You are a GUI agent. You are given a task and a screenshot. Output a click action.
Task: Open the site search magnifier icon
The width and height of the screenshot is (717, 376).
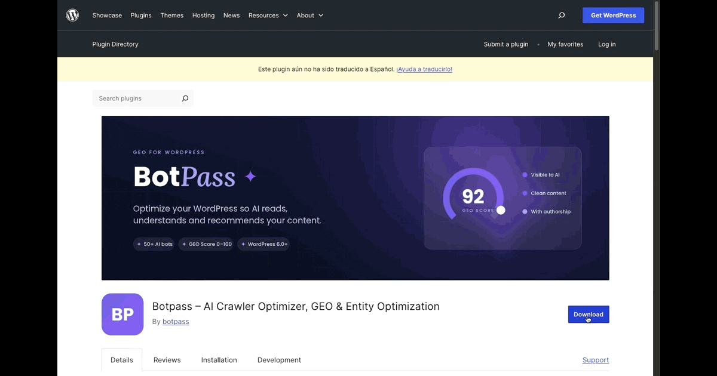(x=561, y=16)
